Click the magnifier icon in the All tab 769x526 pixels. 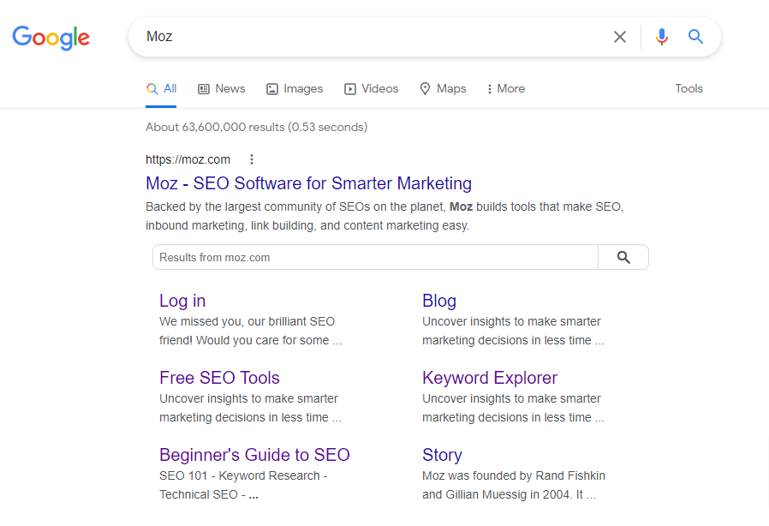pyautogui.click(x=152, y=89)
